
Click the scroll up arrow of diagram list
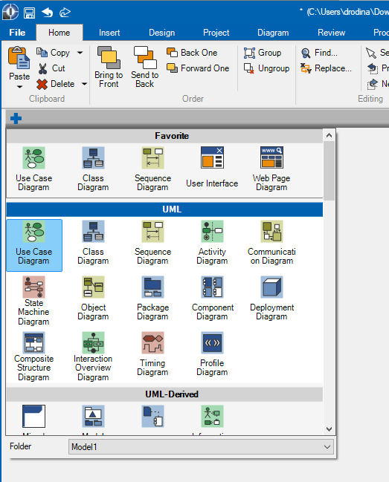pos(329,135)
